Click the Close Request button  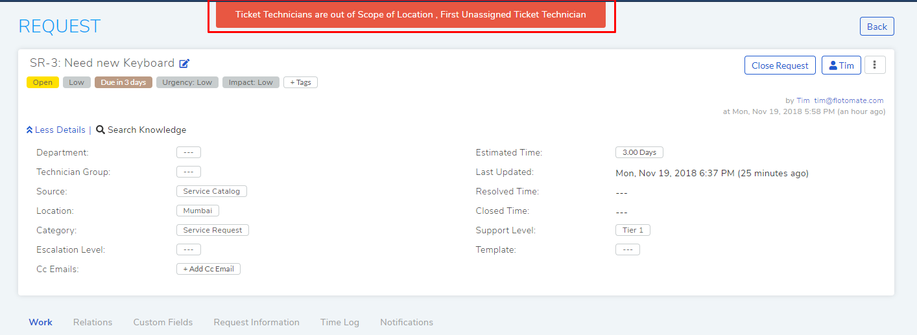pyautogui.click(x=780, y=65)
